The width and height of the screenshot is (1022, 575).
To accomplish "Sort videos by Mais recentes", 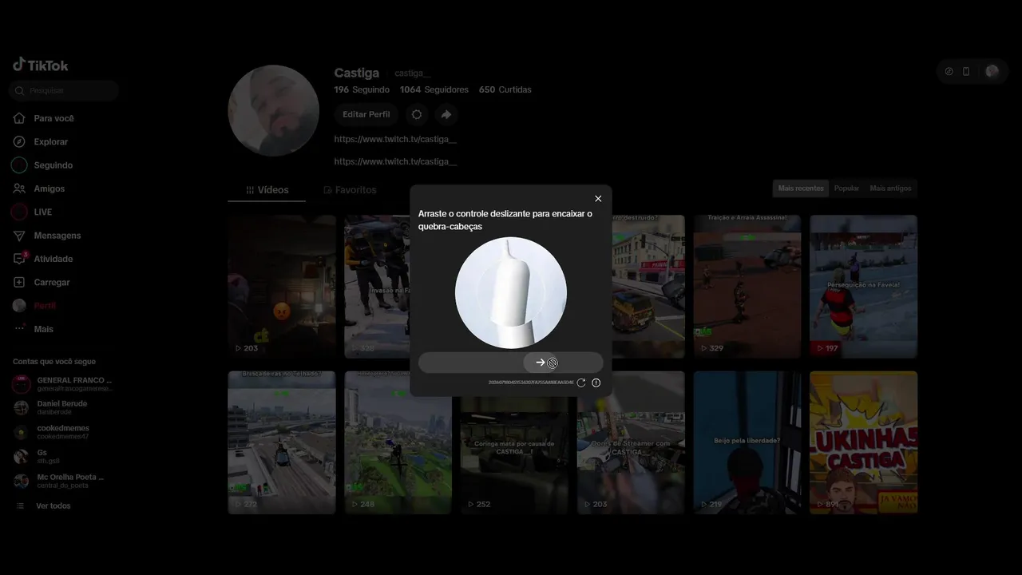I will pyautogui.click(x=801, y=188).
